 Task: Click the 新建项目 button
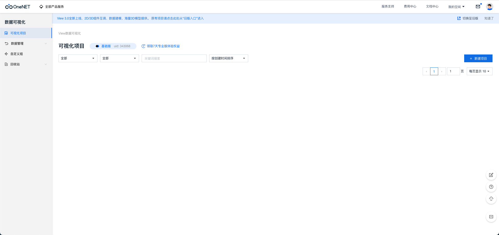(478, 59)
